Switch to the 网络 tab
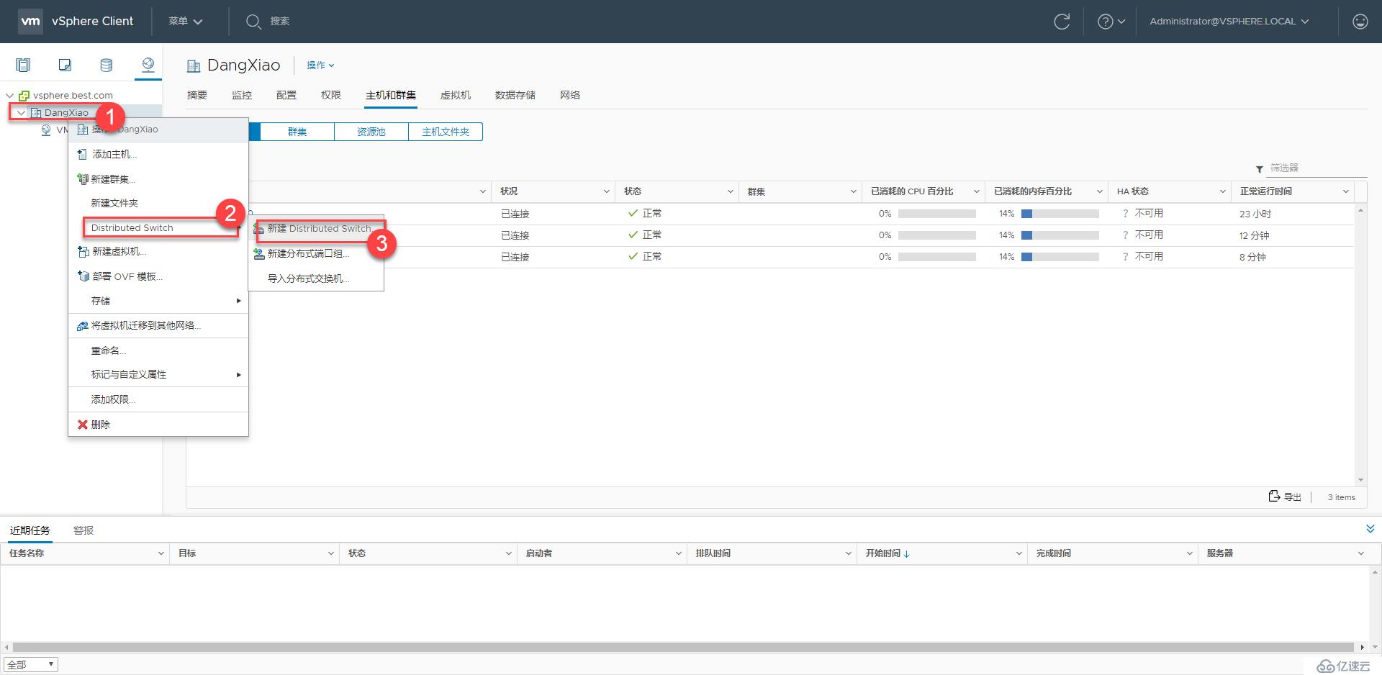 point(570,95)
